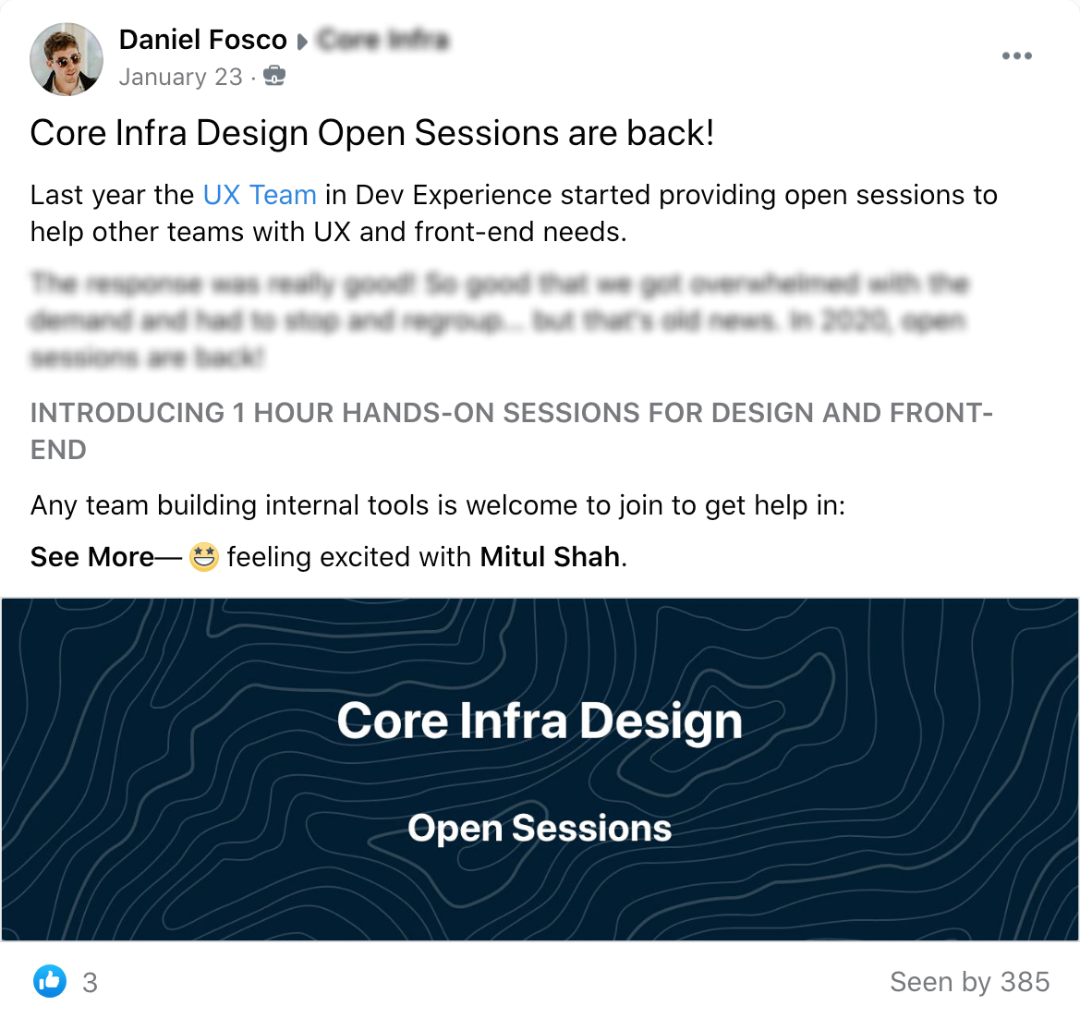This screenshot has width=1080, height=1018.
Task: Open the UX Team link
Action: click(x=260, y=195)
